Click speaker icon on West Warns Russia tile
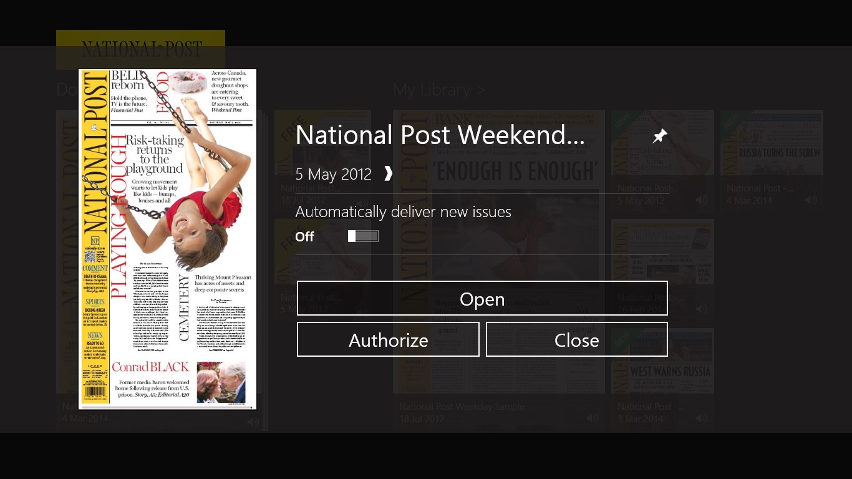 point(702,419)
